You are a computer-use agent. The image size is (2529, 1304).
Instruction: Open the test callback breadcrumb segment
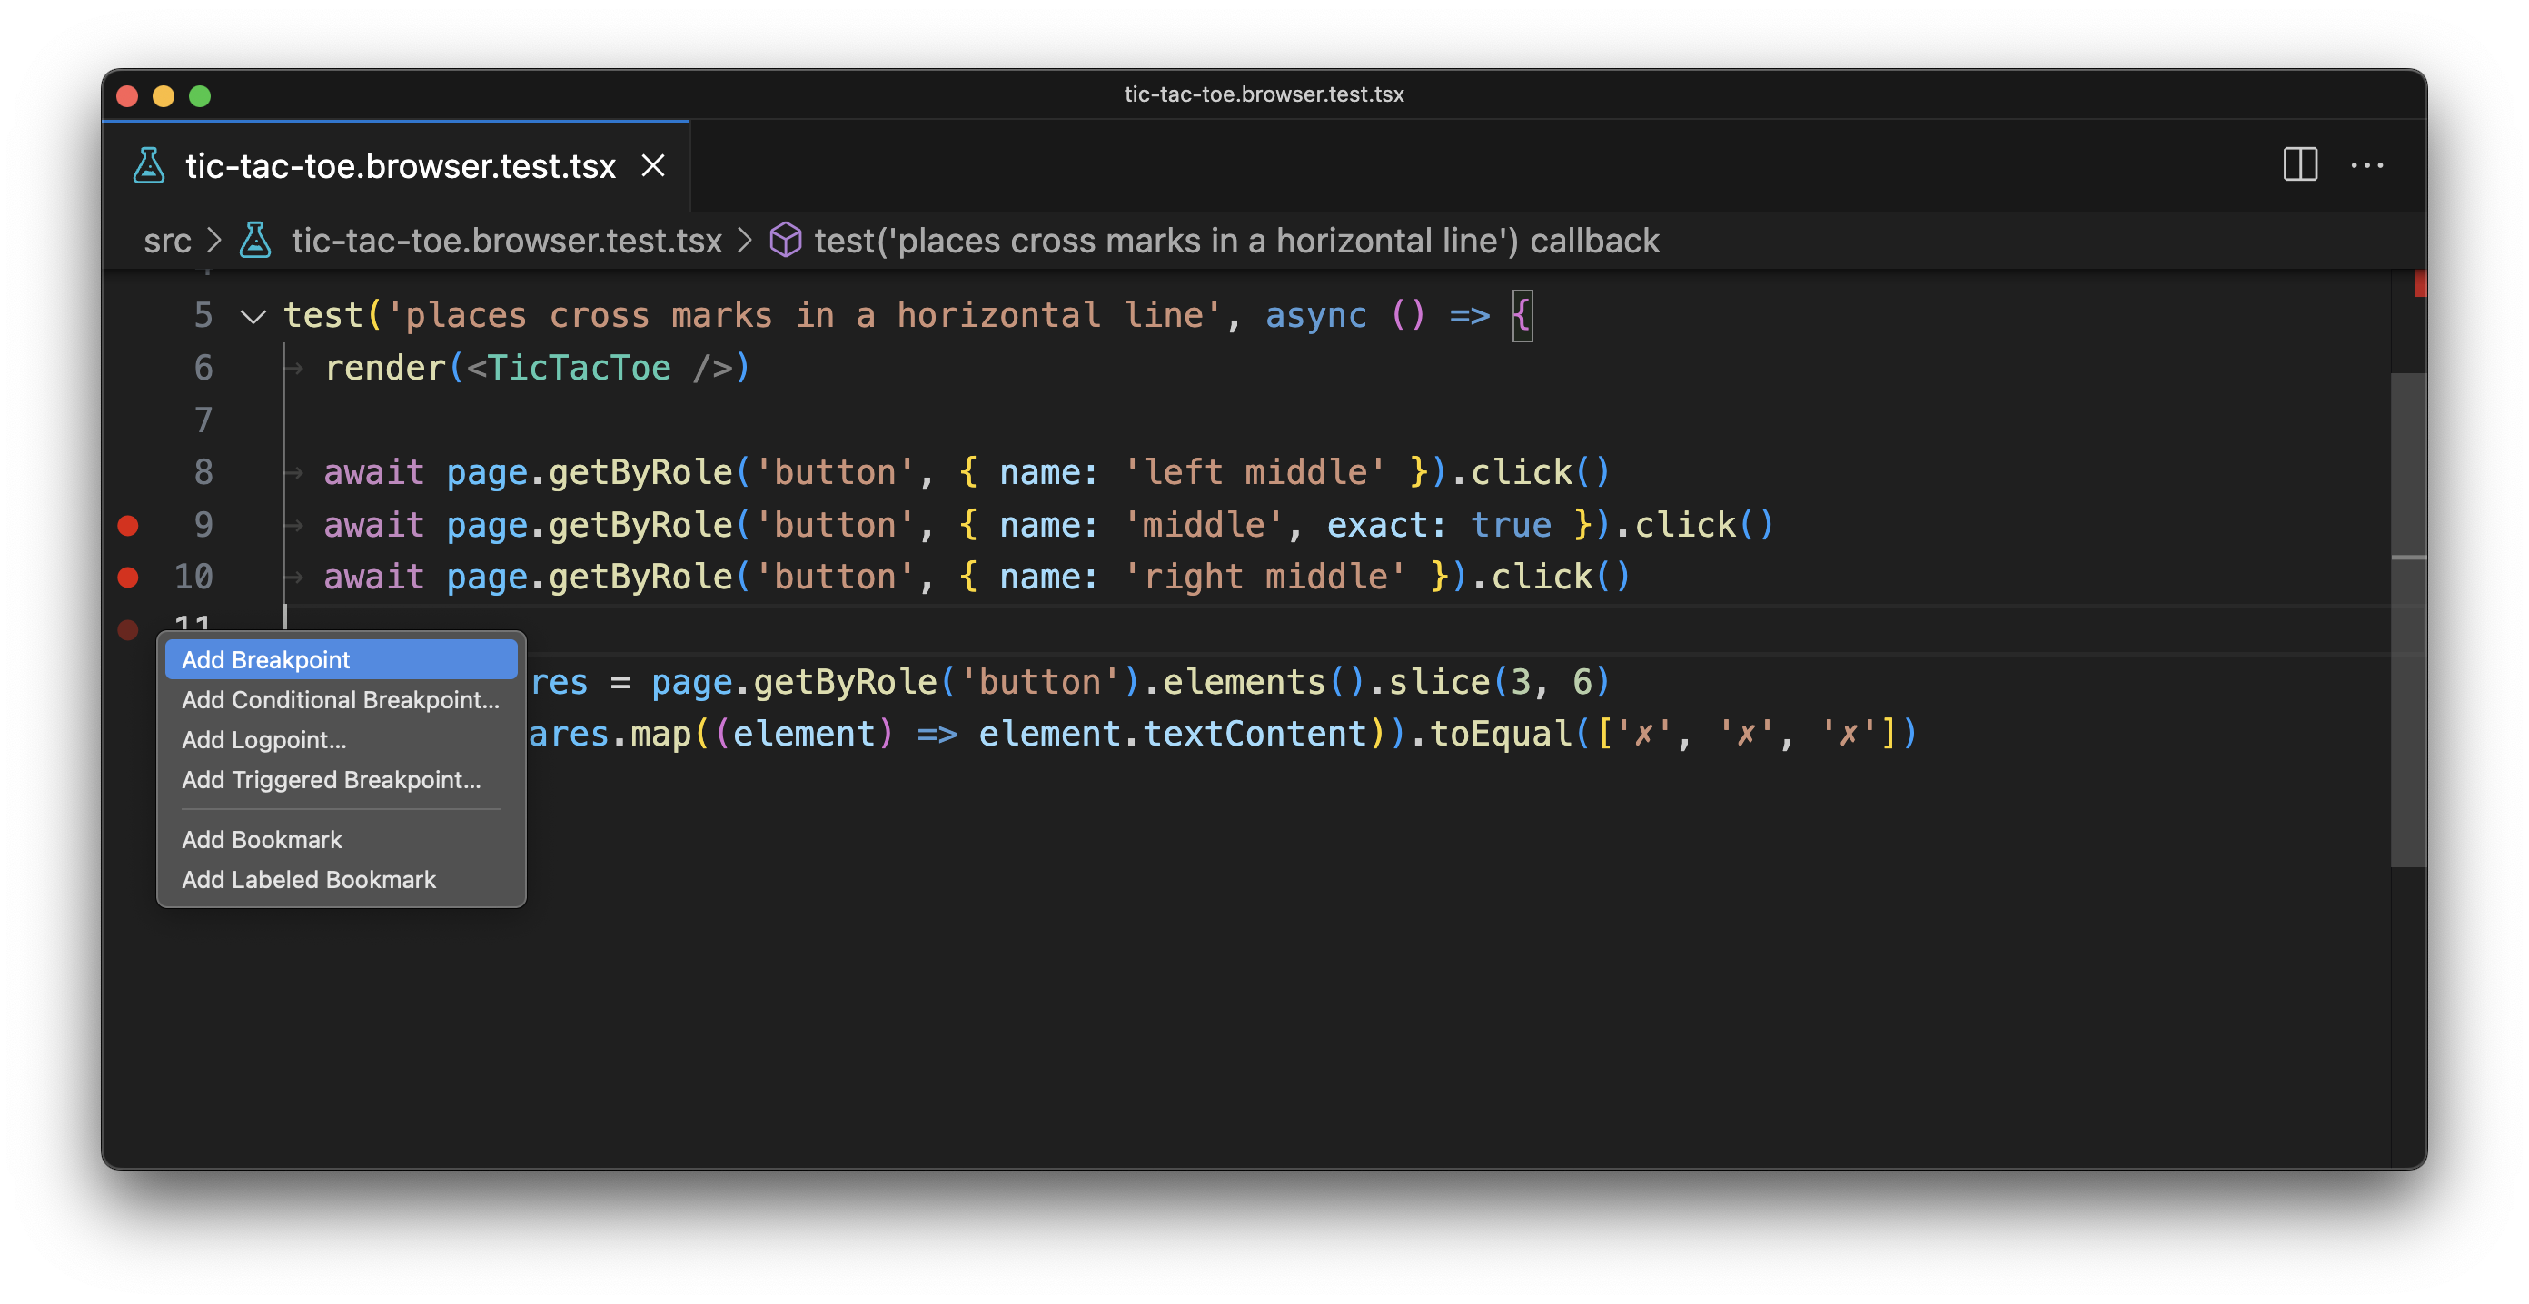(x=1237, y=241)
